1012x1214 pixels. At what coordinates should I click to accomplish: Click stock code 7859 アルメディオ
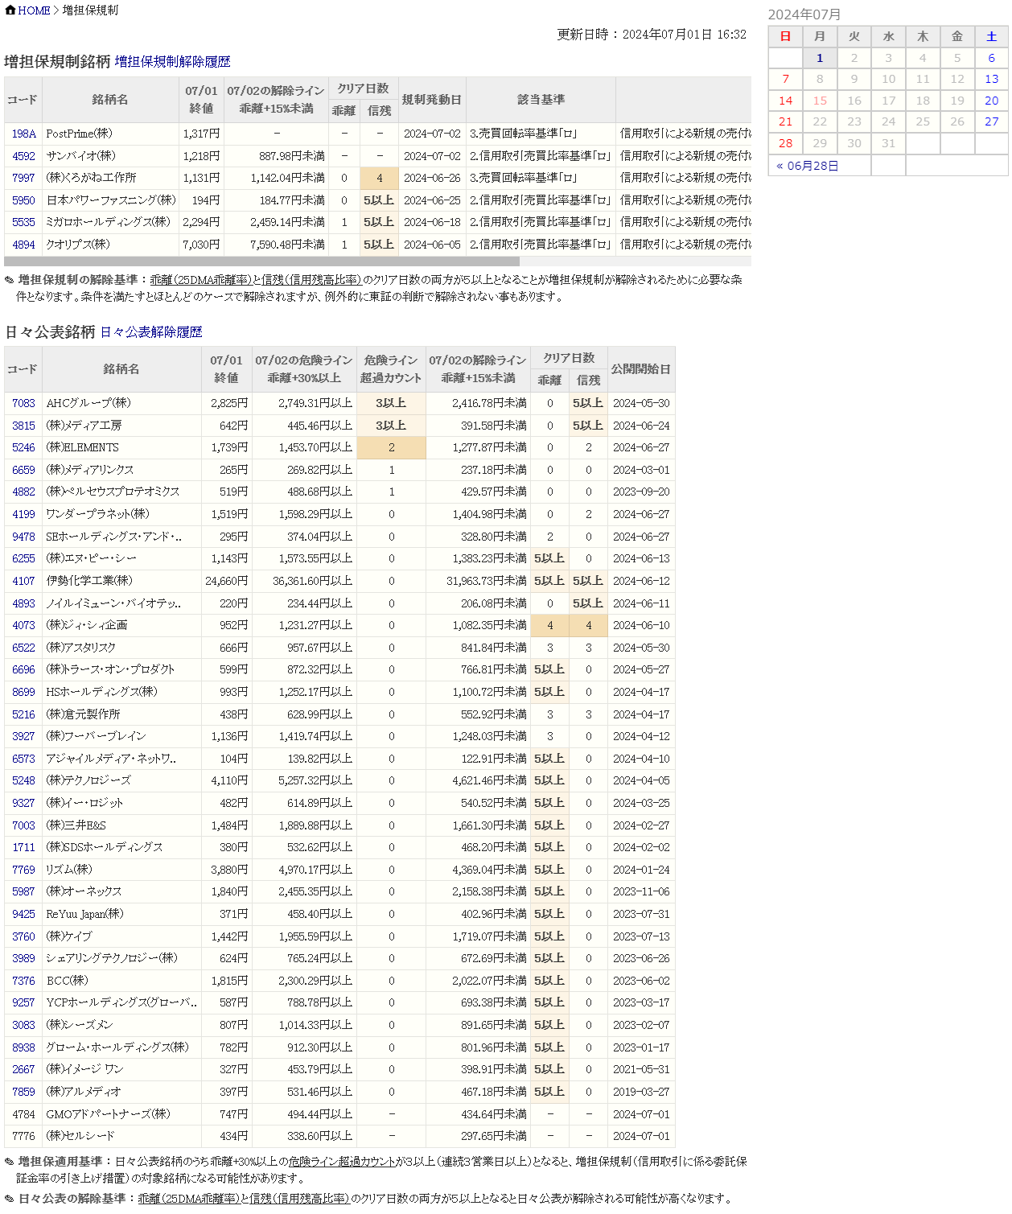23,1092
